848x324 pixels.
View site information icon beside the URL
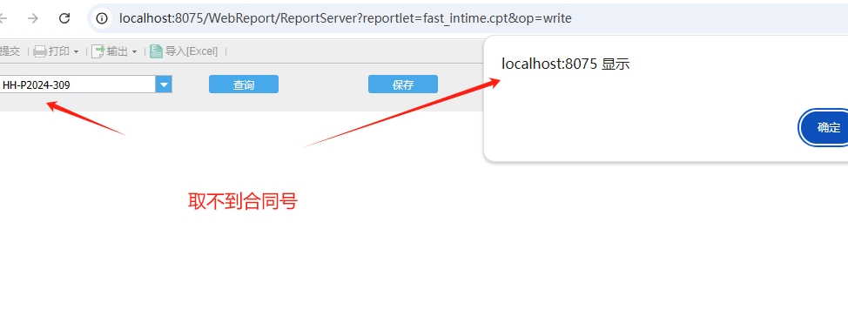click(x=102, y=18)
